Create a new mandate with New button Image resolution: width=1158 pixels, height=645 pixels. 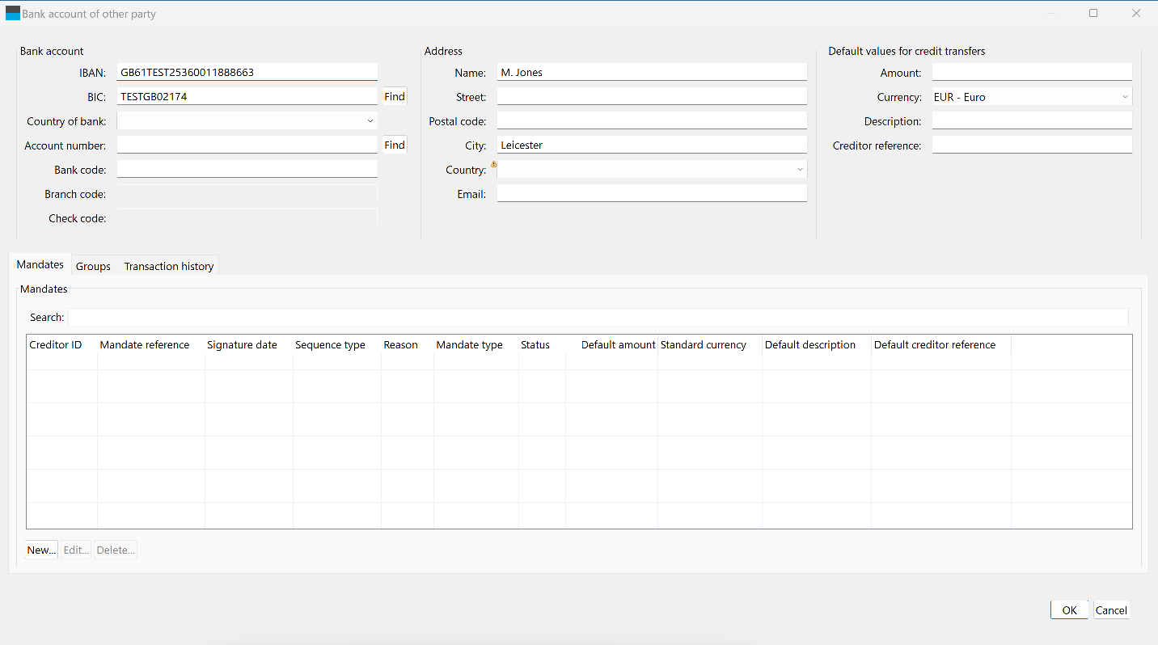tap(41, 550)
